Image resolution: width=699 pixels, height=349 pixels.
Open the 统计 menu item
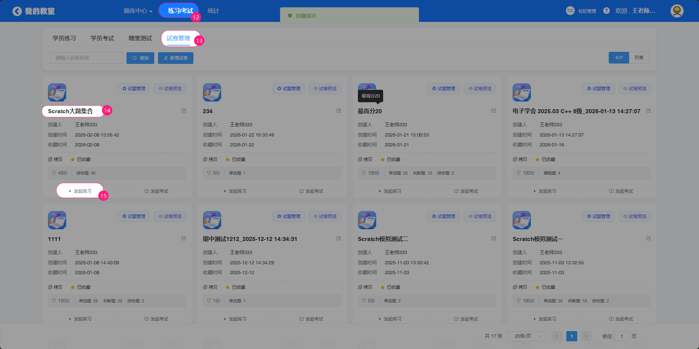click(x=213, y=11)
